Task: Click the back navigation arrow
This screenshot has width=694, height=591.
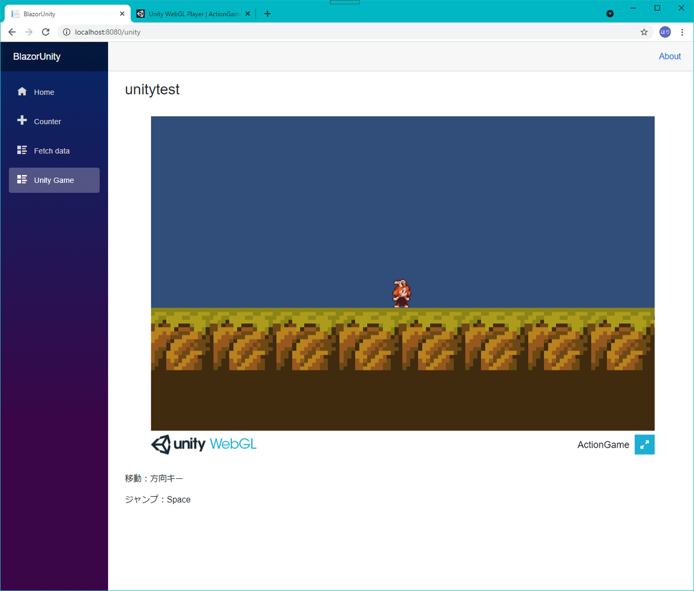Action: (12, 32)
